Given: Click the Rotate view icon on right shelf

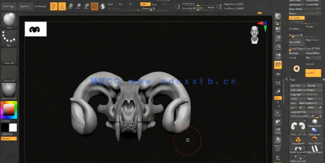Looking at the screenshot, I should pos(278,140).
